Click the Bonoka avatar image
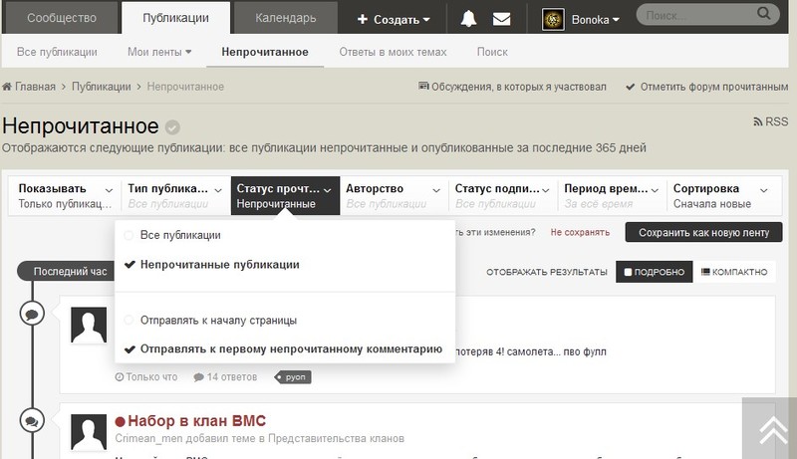The height and width of the screenshot is (459, 797). tap(553, 19)
